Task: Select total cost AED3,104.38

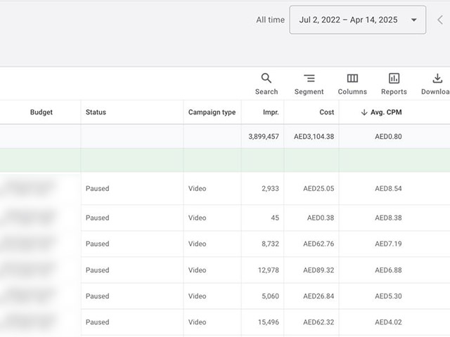Action: 314,136
